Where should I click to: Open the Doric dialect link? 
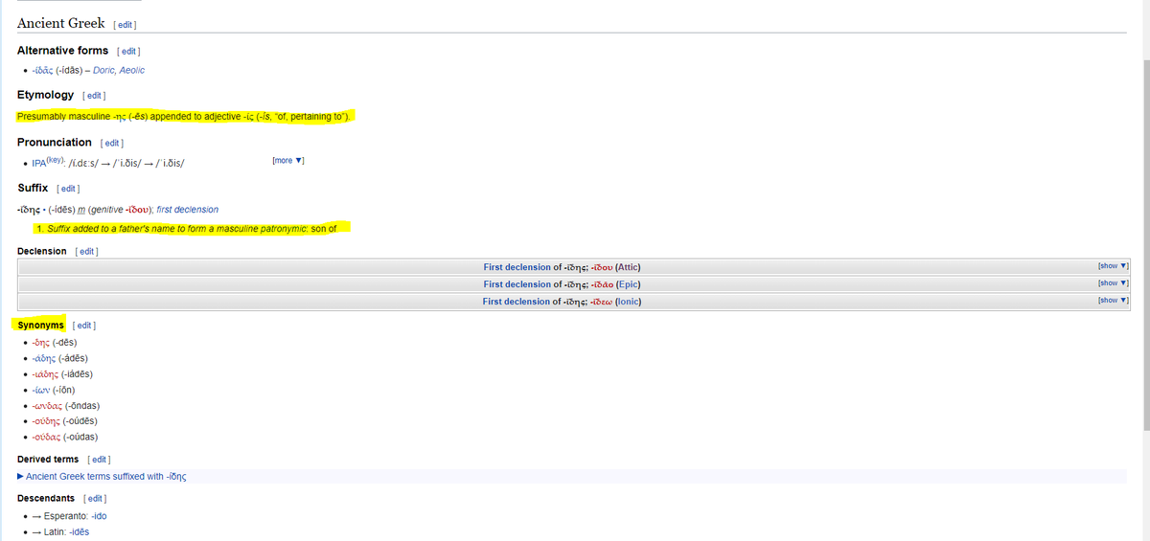coord(104,71)
